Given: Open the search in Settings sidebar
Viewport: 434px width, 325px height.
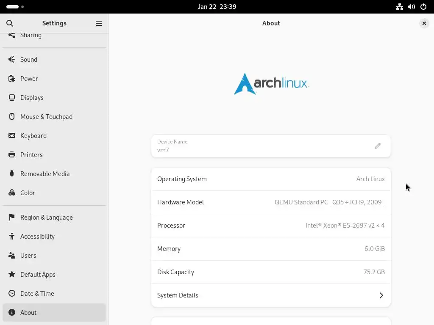Looking at the screenshot, I should pyautogui.click(x=10, y=23).
